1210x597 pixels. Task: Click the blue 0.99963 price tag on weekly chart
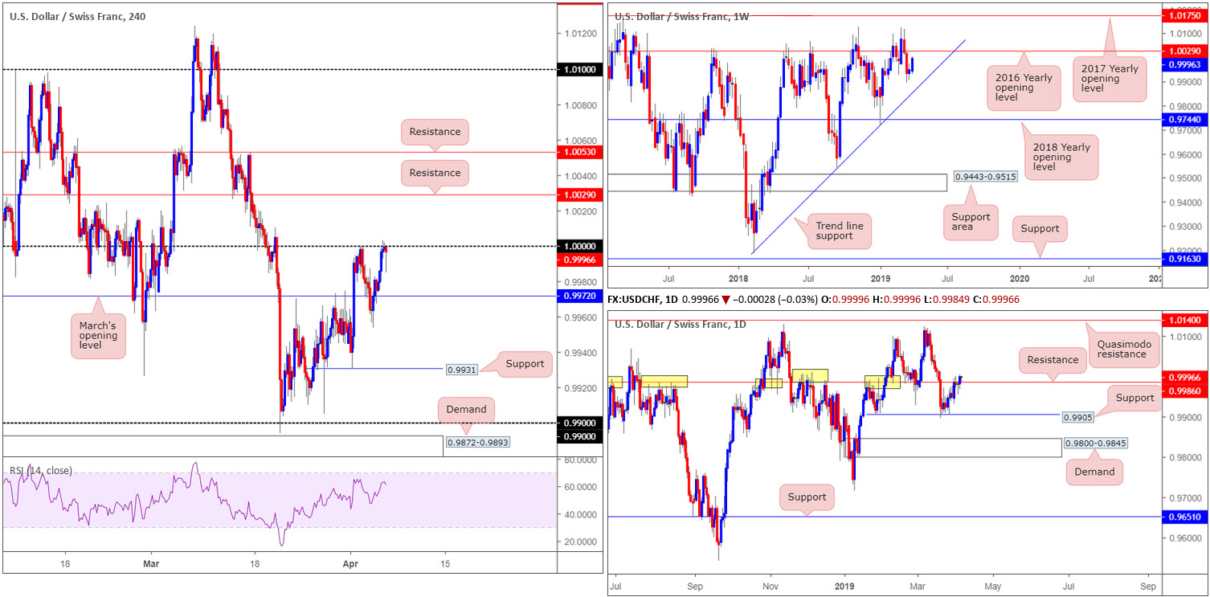click(1185, 65)
